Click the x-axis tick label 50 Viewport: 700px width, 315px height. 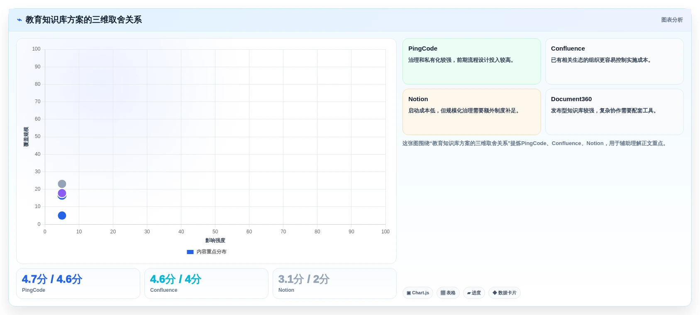pos(215,232)
